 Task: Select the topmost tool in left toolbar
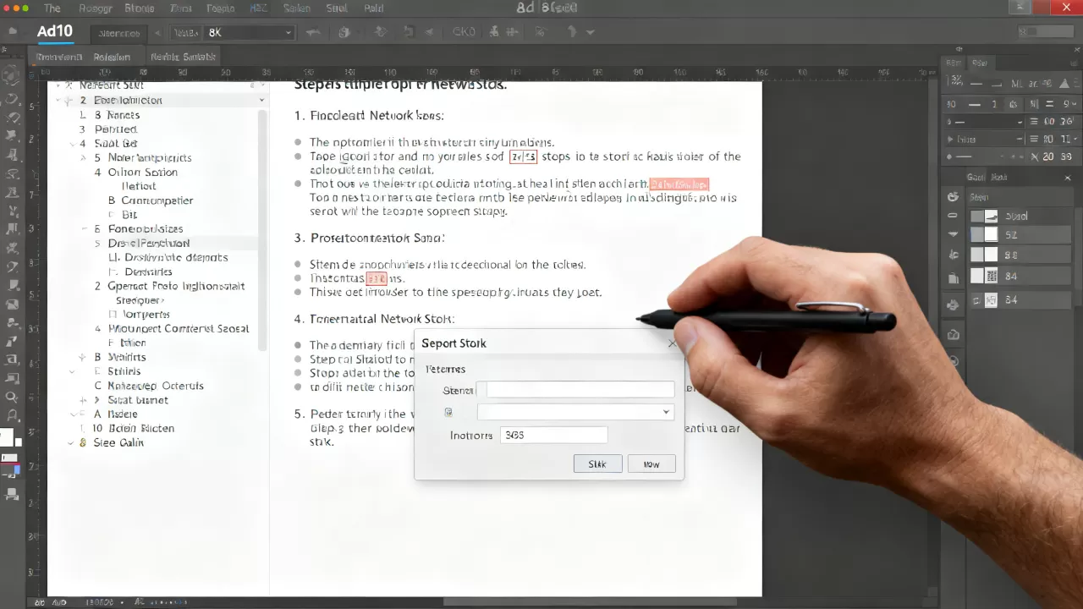point(11,76)
